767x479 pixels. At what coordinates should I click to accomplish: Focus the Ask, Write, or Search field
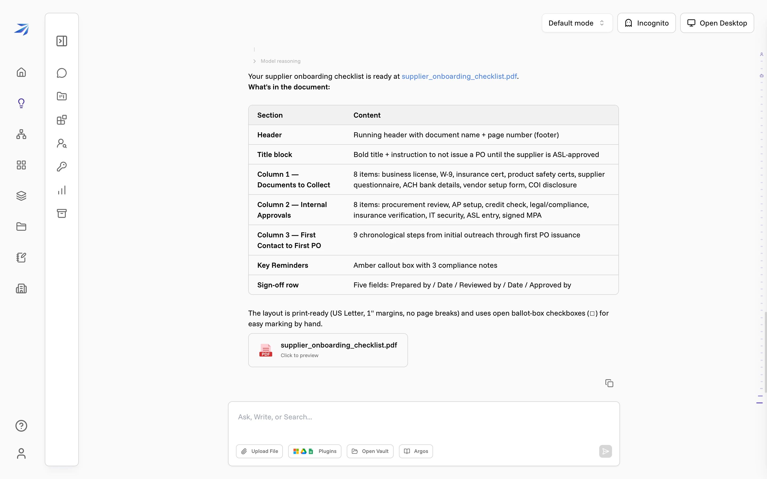coord(423,417)
